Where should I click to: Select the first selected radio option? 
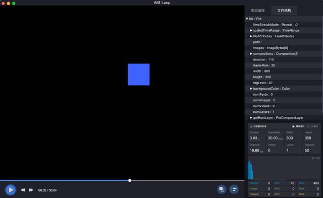293,126
